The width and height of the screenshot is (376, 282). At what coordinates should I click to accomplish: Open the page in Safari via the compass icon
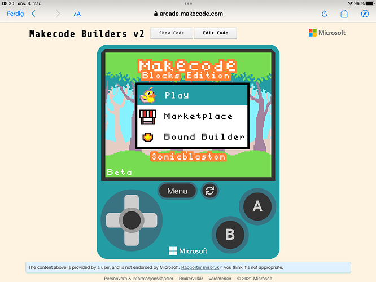pyautogui.click(x=365, y=14)
